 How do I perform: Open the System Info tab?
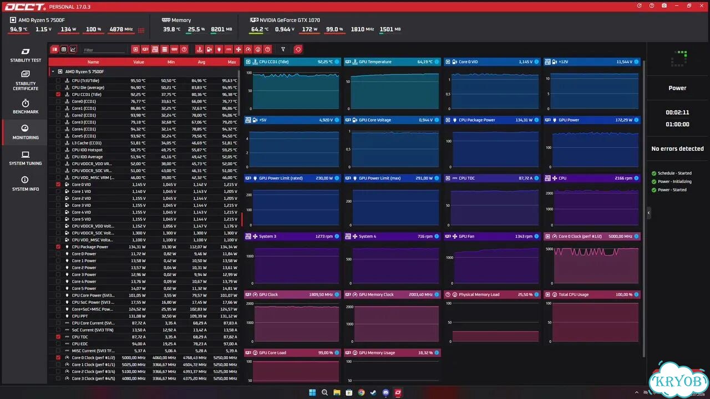click(x=25, y=184)
